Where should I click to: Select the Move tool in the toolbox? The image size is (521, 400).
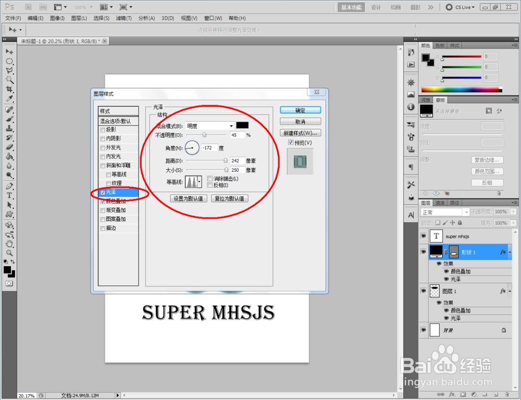tap(9, 52)
